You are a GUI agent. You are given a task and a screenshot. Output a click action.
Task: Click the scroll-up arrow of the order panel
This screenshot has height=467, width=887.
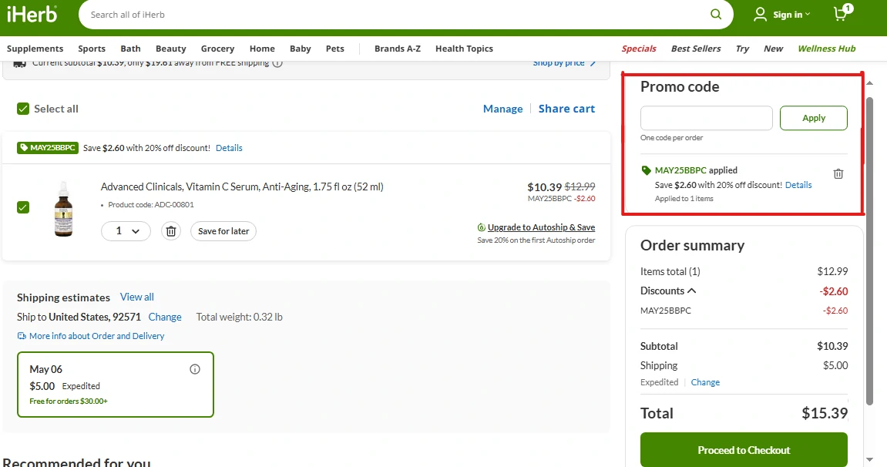[x=870, y=83]
